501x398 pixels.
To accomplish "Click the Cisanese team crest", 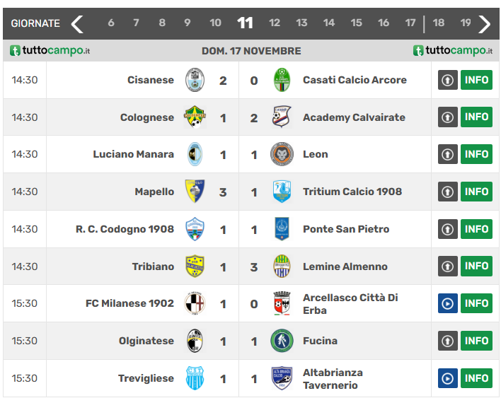I will 195,80.
